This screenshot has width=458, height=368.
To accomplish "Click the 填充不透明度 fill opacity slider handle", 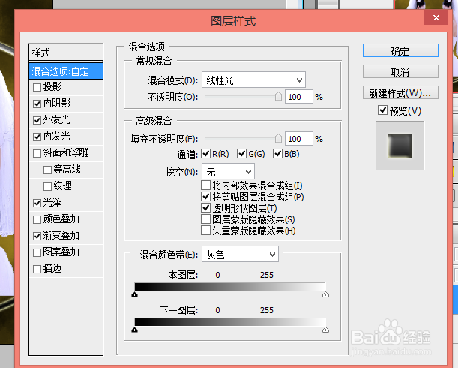I will (x=278, y=138).
